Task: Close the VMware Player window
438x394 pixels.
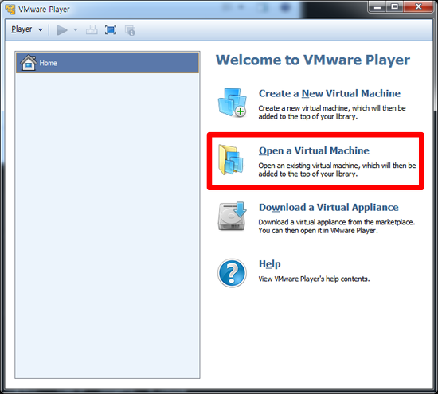Action: coord(418,6)
